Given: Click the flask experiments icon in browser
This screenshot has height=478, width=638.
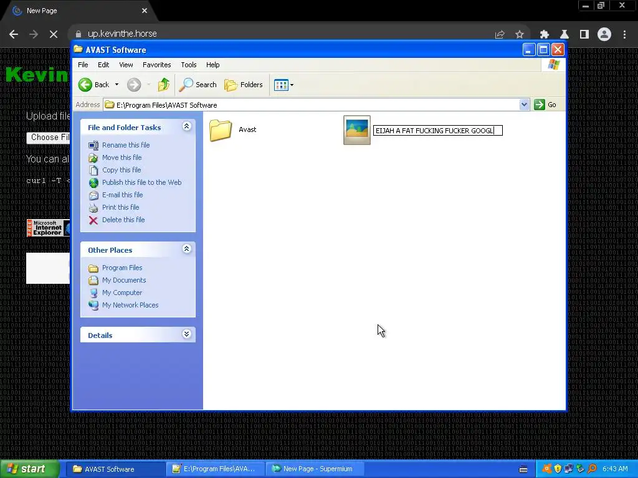Looking at the screenshot, I should pyautogui.click(x=564, y=35).
